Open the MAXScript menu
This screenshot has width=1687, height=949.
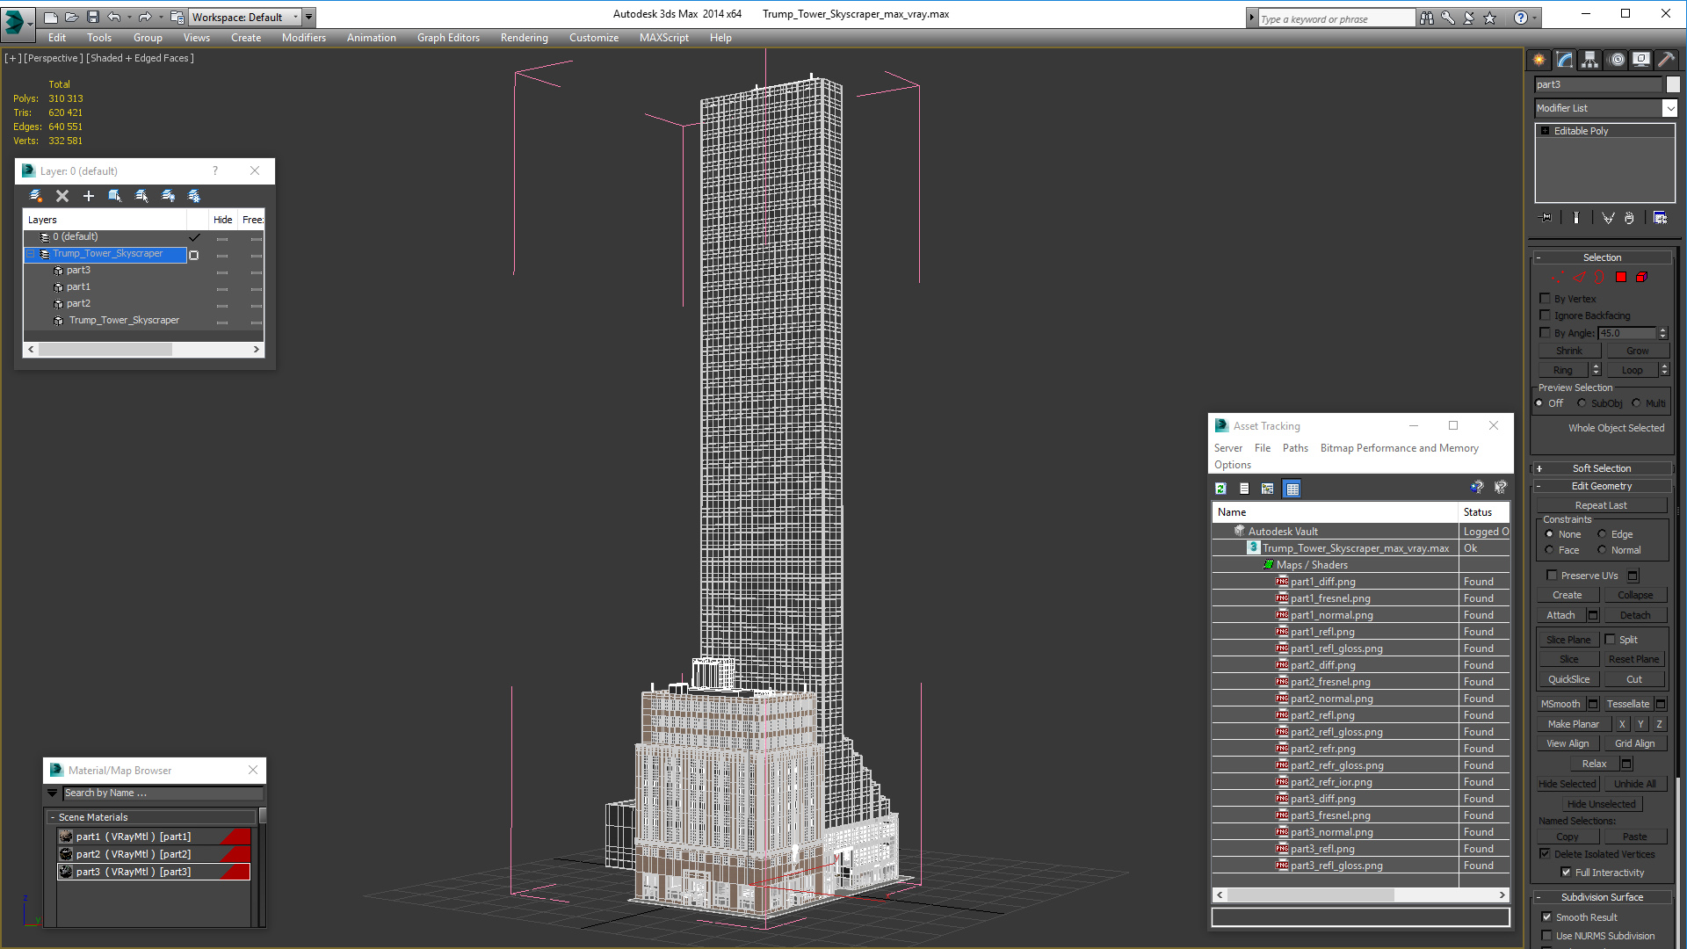coord(663,38)
